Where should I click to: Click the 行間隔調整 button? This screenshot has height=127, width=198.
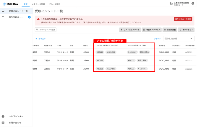(x=170, y=30)
